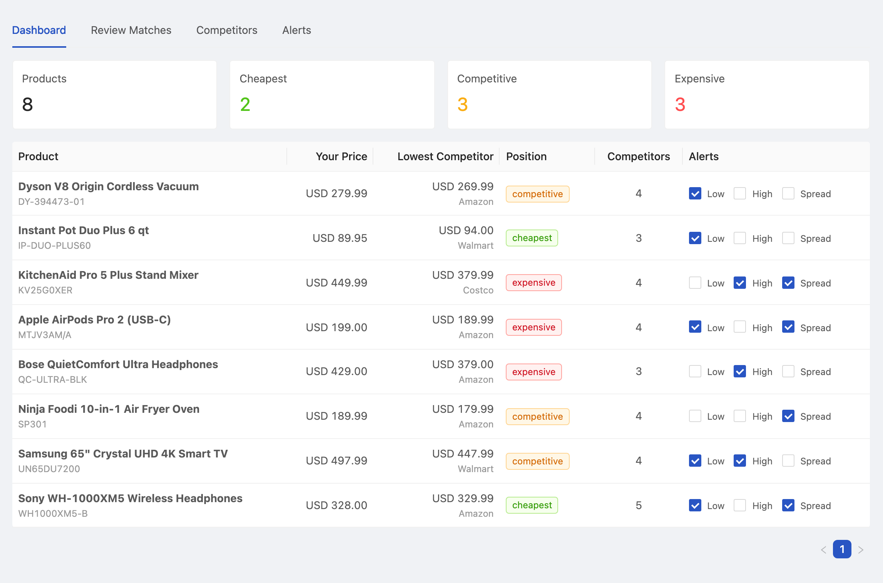Open Sony WH-1000XM5 Wireless Headphones product
The height and width of the screenshot is (583, 883).
pos(130,498)
